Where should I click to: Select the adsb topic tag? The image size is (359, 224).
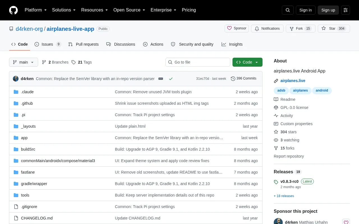pos(281,90)
